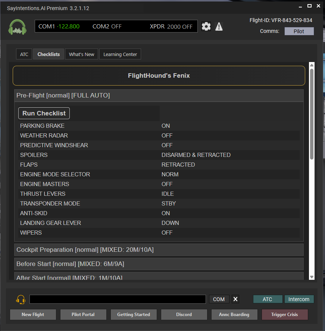Expand the Before Start checklist section

(159, 264)
